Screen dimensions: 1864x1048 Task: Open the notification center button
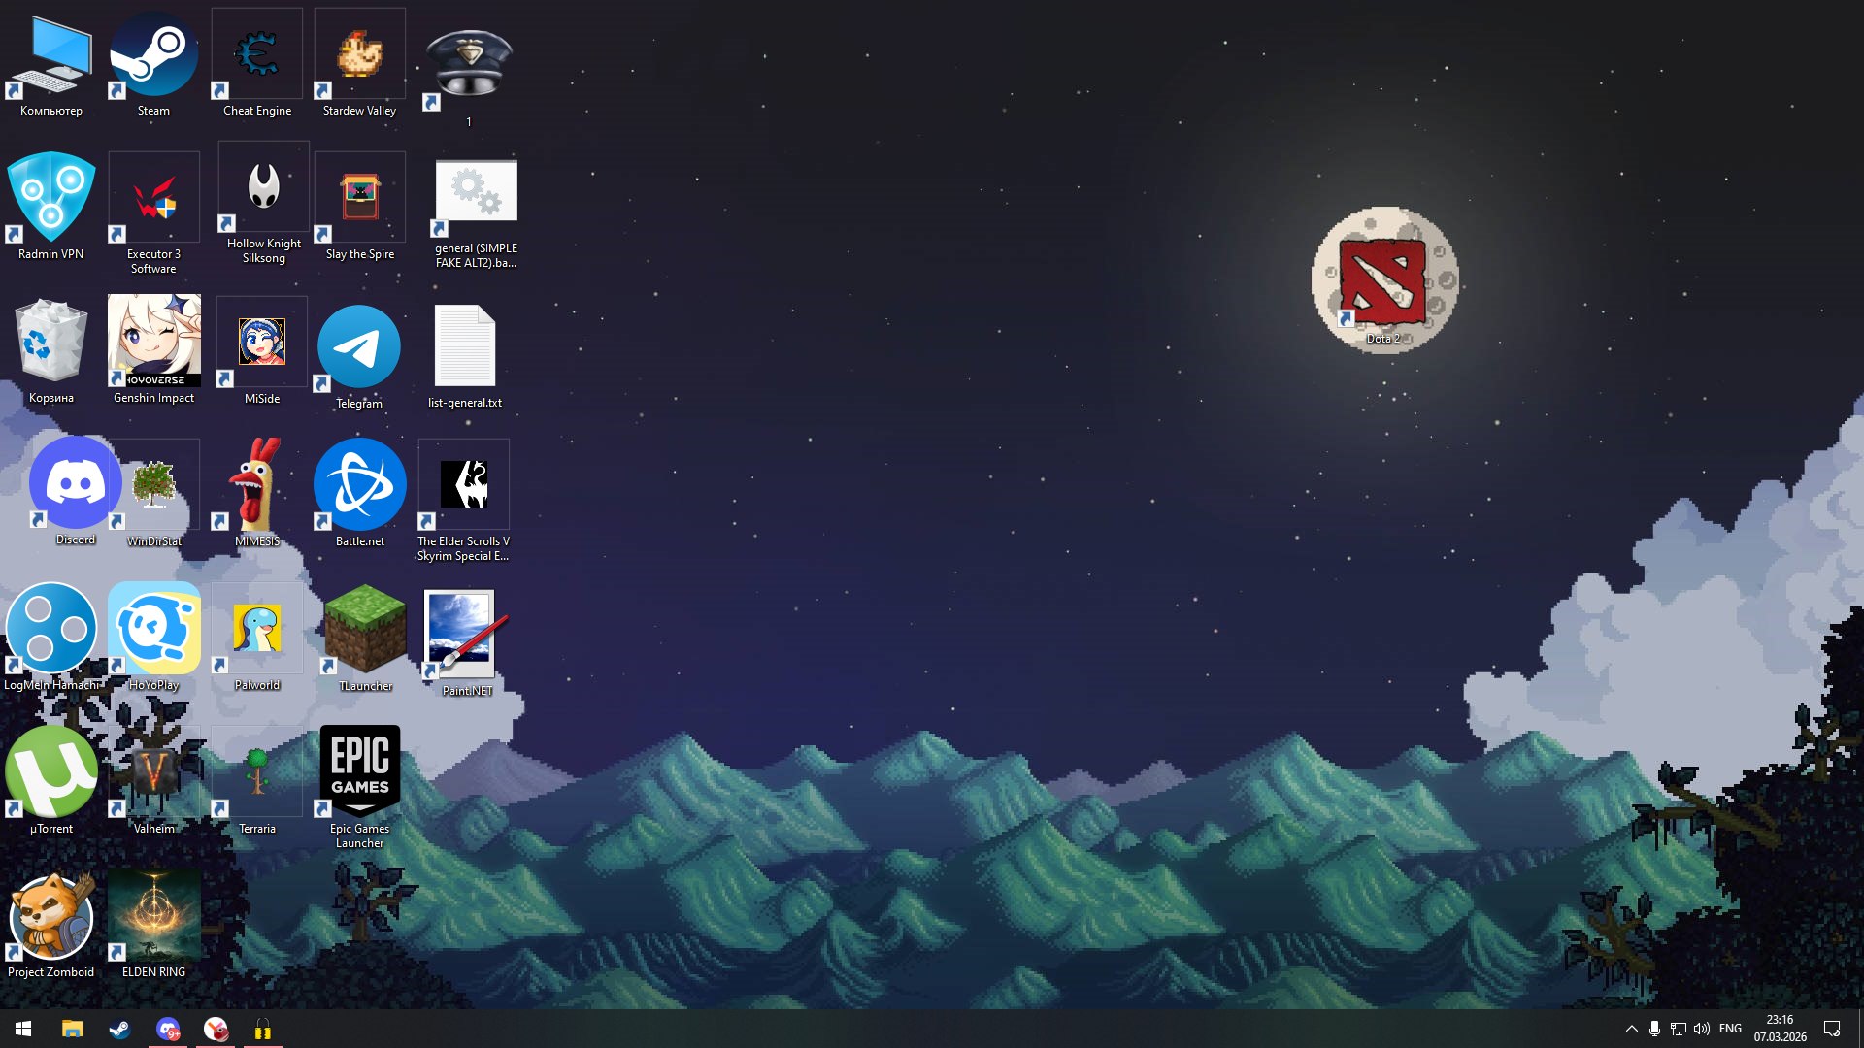[1832, 1029]
